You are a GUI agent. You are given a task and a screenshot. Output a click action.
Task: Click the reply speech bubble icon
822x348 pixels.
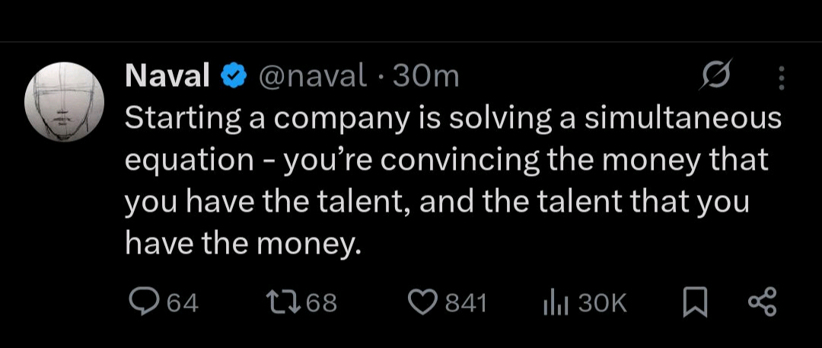point(142,302)
